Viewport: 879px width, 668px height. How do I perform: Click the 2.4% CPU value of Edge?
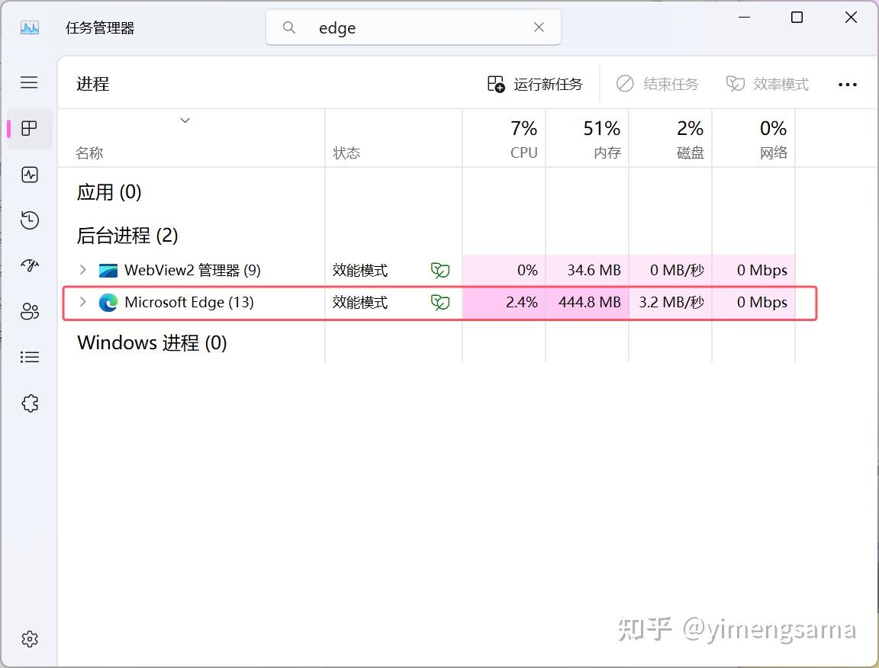pos(521,302)
